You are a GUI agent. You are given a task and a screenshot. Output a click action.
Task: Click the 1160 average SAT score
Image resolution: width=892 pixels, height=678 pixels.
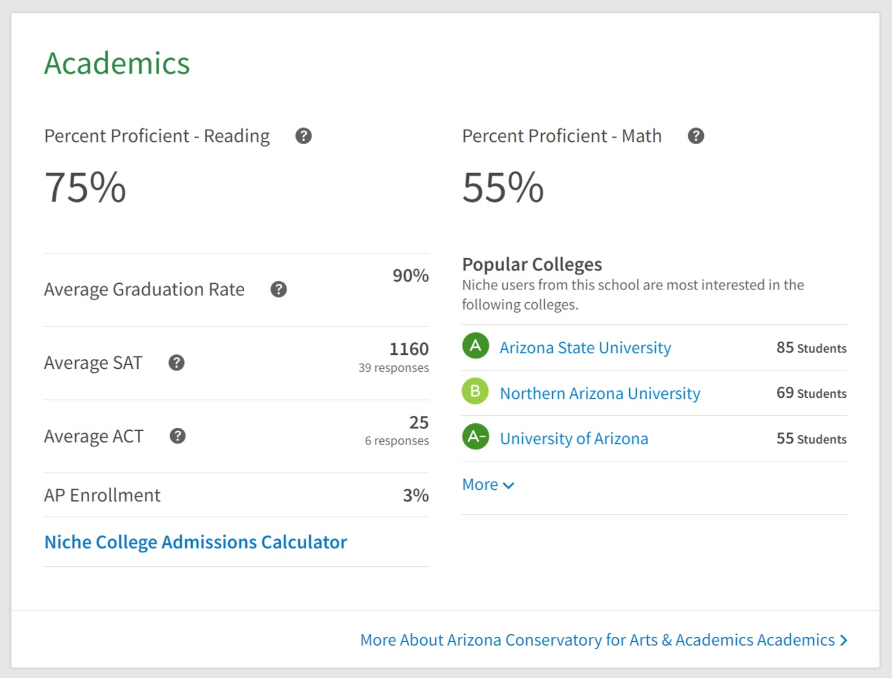(409, 349)
